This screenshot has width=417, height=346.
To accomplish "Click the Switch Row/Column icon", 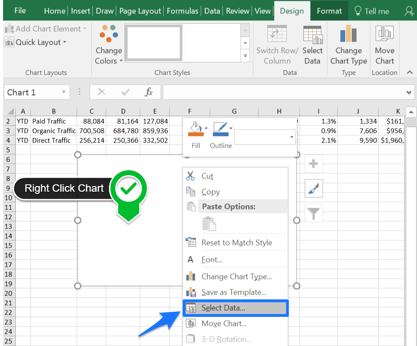I will coord(277,33).
